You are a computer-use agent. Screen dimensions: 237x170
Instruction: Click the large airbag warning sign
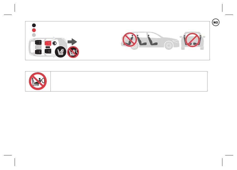pos(38,81)
